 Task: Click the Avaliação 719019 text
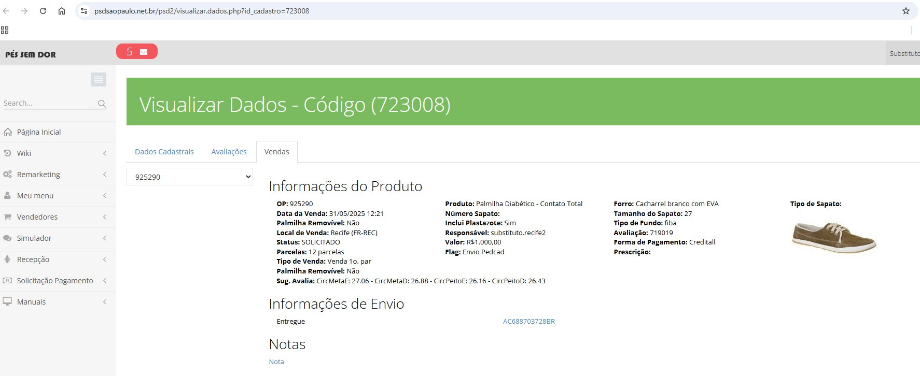pos(643,233)
